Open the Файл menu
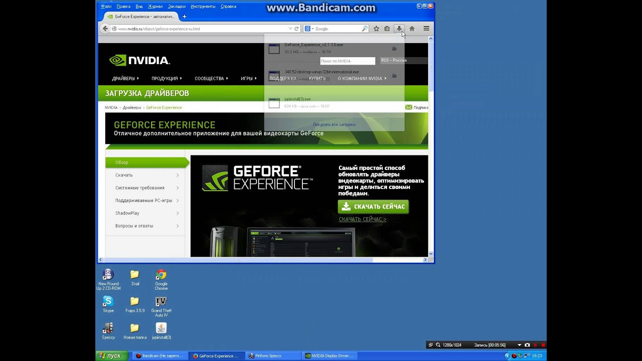642x361 pixels. pyautogui.click(x=106, y=7)
